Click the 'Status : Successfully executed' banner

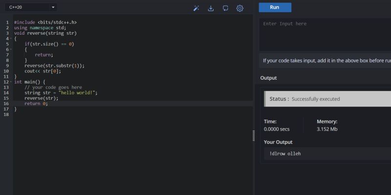tap(327, 99)
